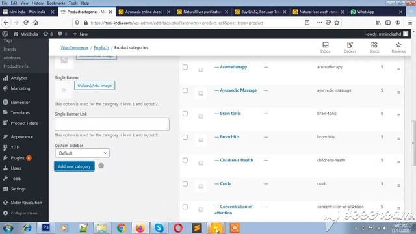Open the Children's Health category link

coord(237,160)
